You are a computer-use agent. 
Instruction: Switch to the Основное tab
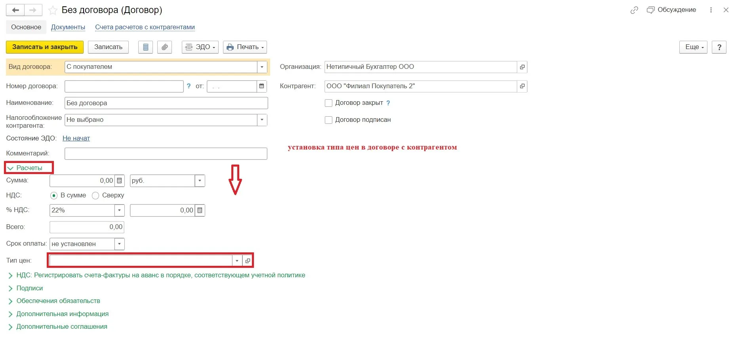point(26,27)
